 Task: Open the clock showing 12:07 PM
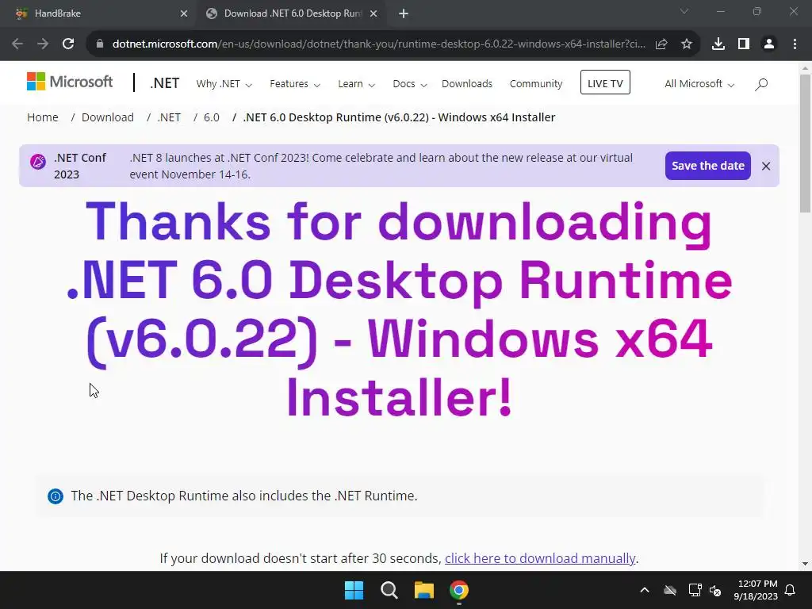[x=756, y=590]
